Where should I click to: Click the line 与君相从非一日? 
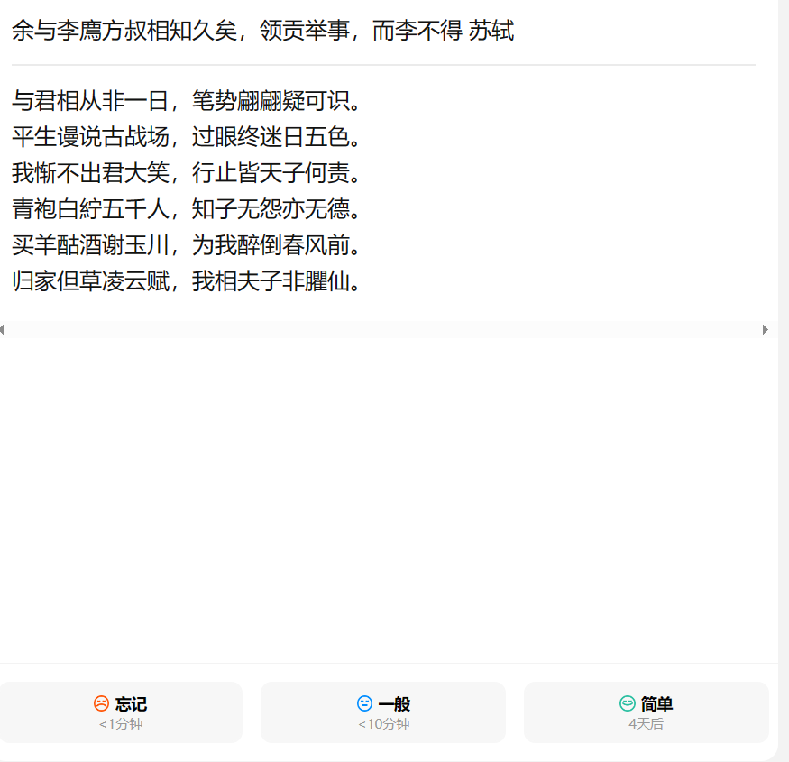[x=90, y=101]
